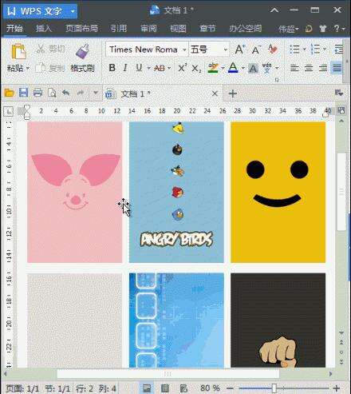Insert a numbered list
Image resolution: width=351 pixels, height=394 pixels.
click(315, 50)
